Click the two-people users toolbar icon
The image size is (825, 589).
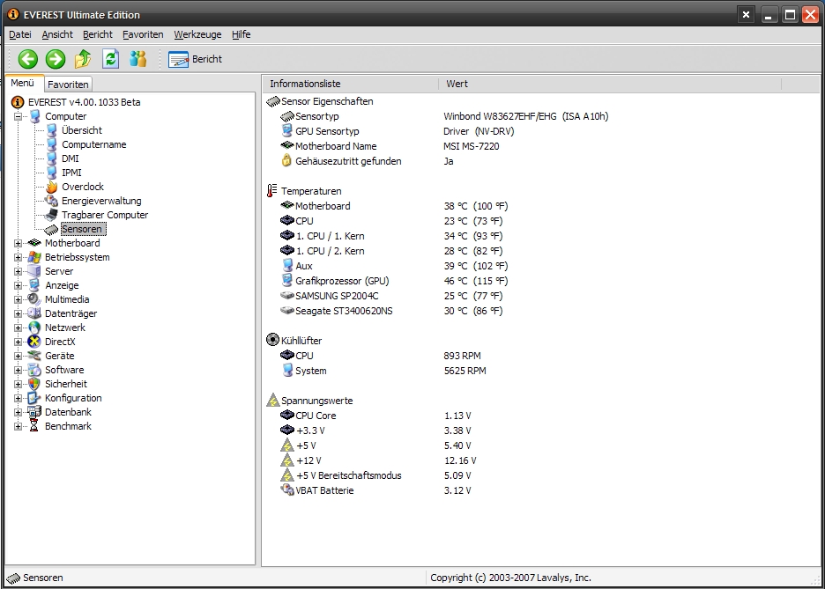[137, 59]
